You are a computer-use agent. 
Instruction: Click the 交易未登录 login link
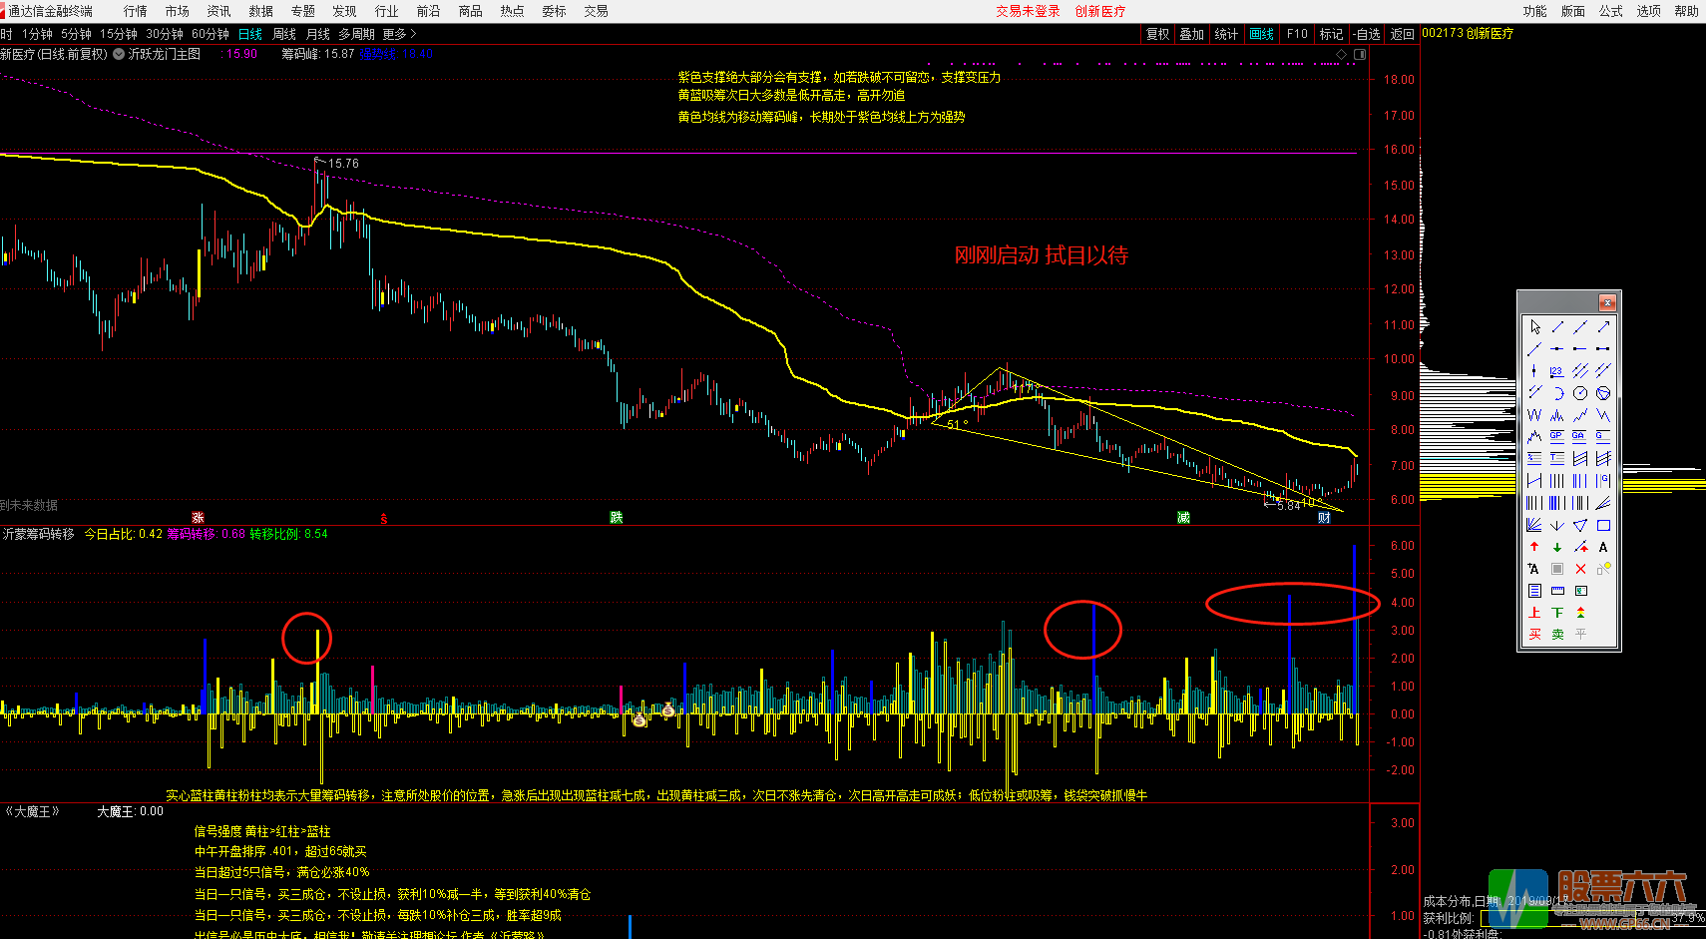[1027, 11]
